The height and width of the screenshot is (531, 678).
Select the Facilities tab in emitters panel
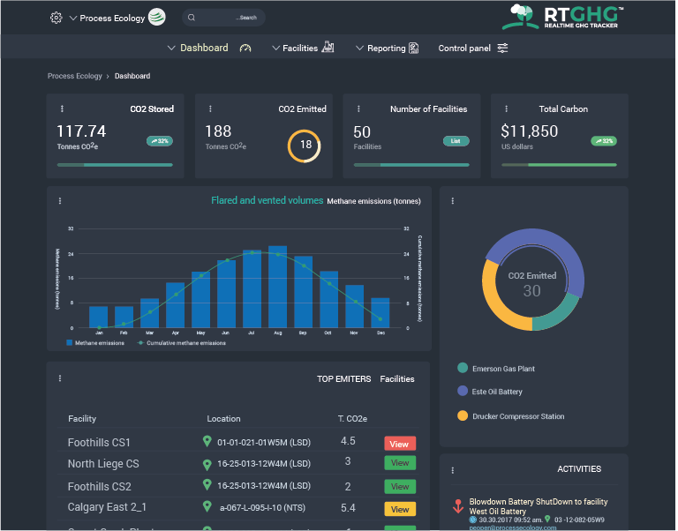397,379
